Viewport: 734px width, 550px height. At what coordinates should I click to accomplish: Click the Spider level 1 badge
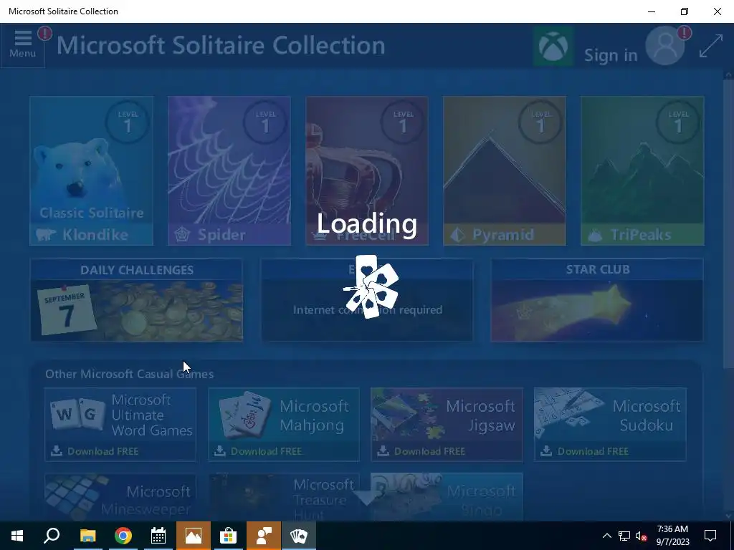[265, 122]
